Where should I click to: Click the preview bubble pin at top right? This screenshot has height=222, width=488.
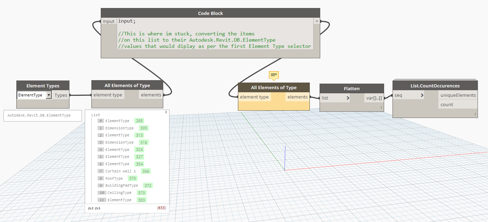[x=166, y=112]
